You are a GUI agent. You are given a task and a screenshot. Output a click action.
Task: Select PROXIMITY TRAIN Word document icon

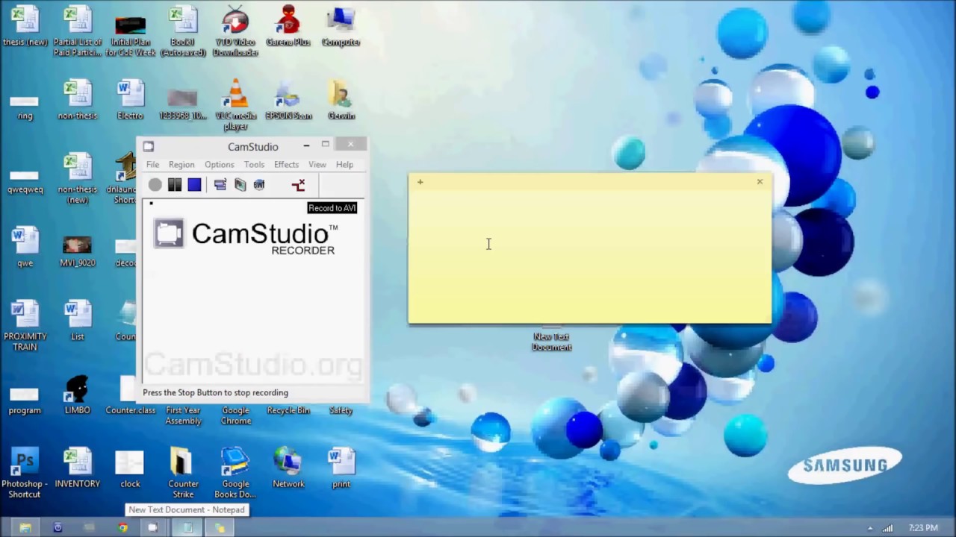25,326
